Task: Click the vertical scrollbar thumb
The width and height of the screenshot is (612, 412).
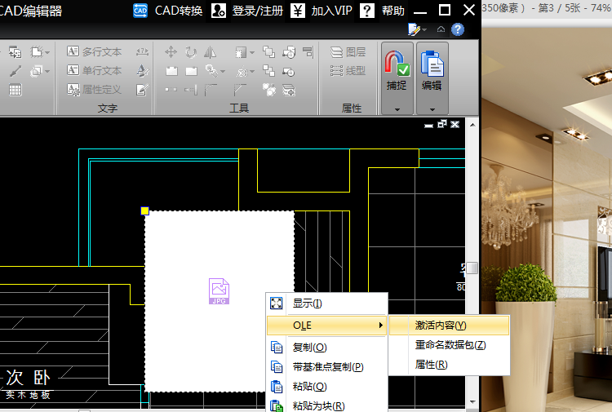Action: pyautogui.click(x=472, y=268)
